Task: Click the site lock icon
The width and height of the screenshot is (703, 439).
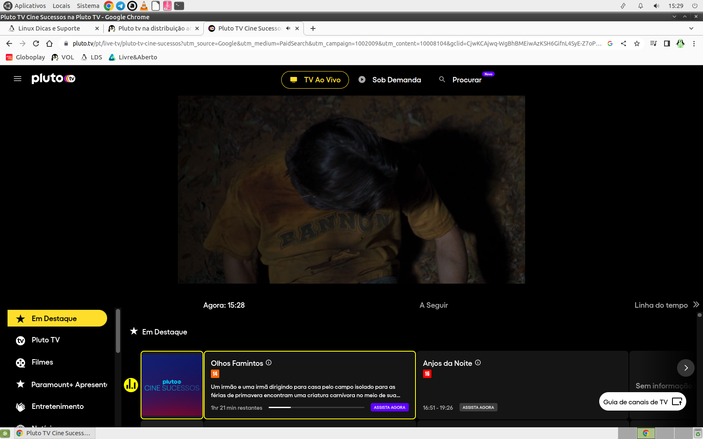Action: coord(66,43)
